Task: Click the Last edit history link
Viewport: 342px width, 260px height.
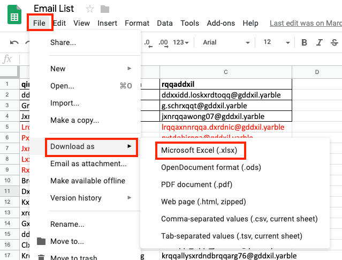Action: click(x=305, y=23)
